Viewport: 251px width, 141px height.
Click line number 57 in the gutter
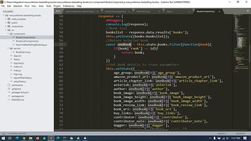coord(61,44)
